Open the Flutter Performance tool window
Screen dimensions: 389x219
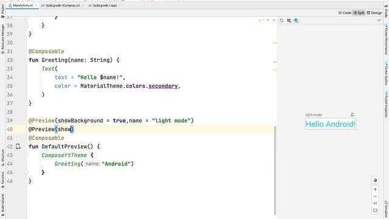click(x=387, y=39)
